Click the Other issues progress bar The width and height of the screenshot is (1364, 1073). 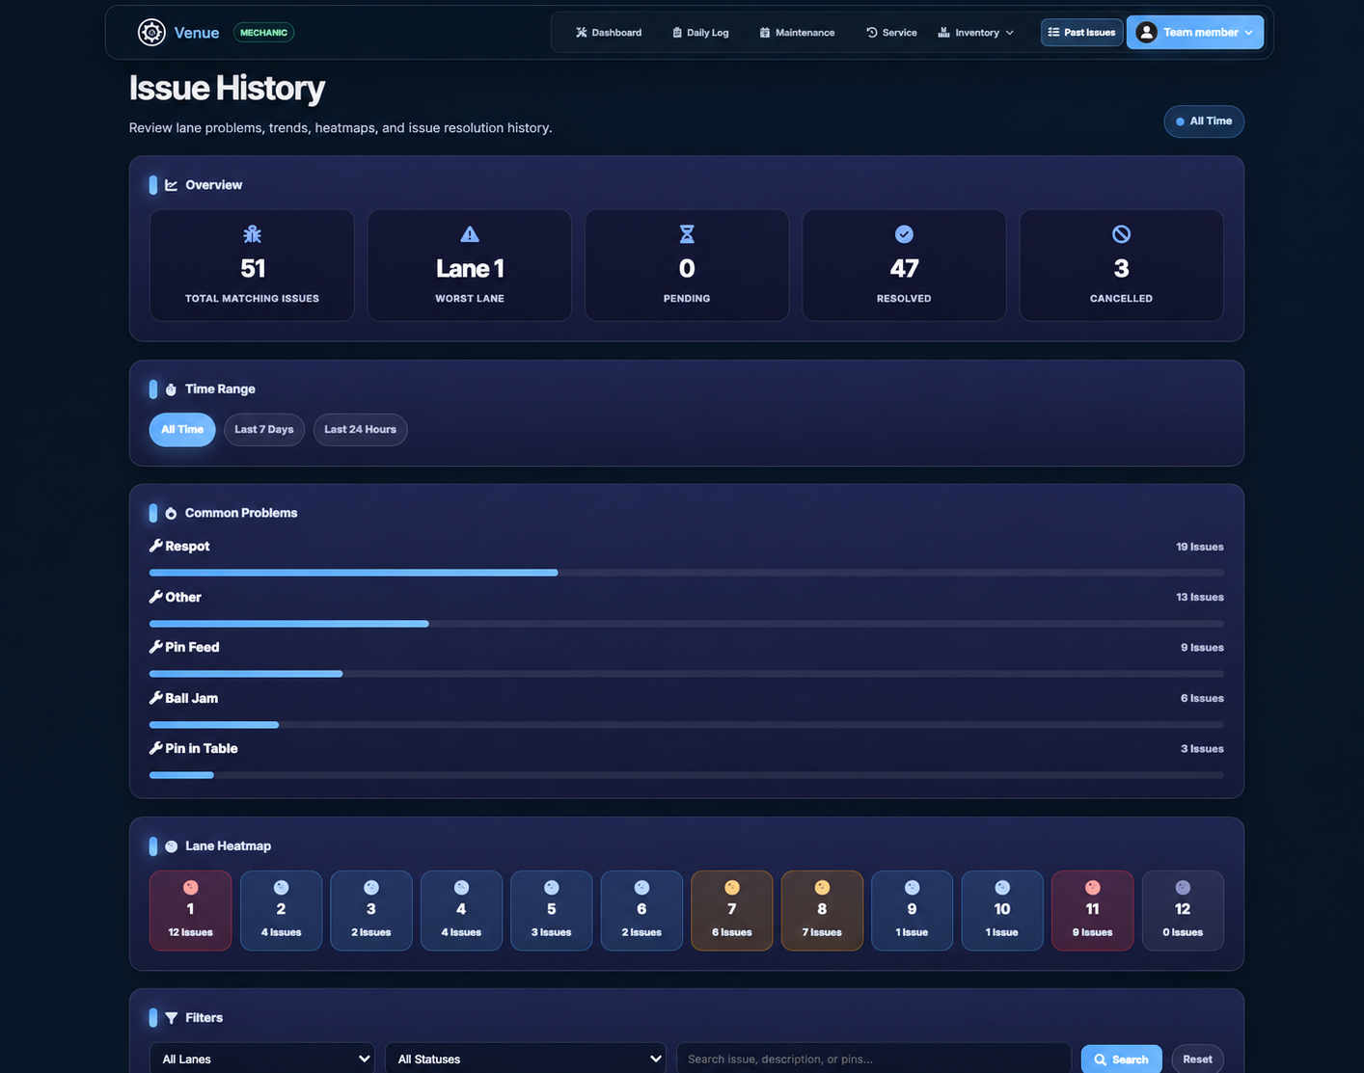pyautogui.click(x=687, y=624)
